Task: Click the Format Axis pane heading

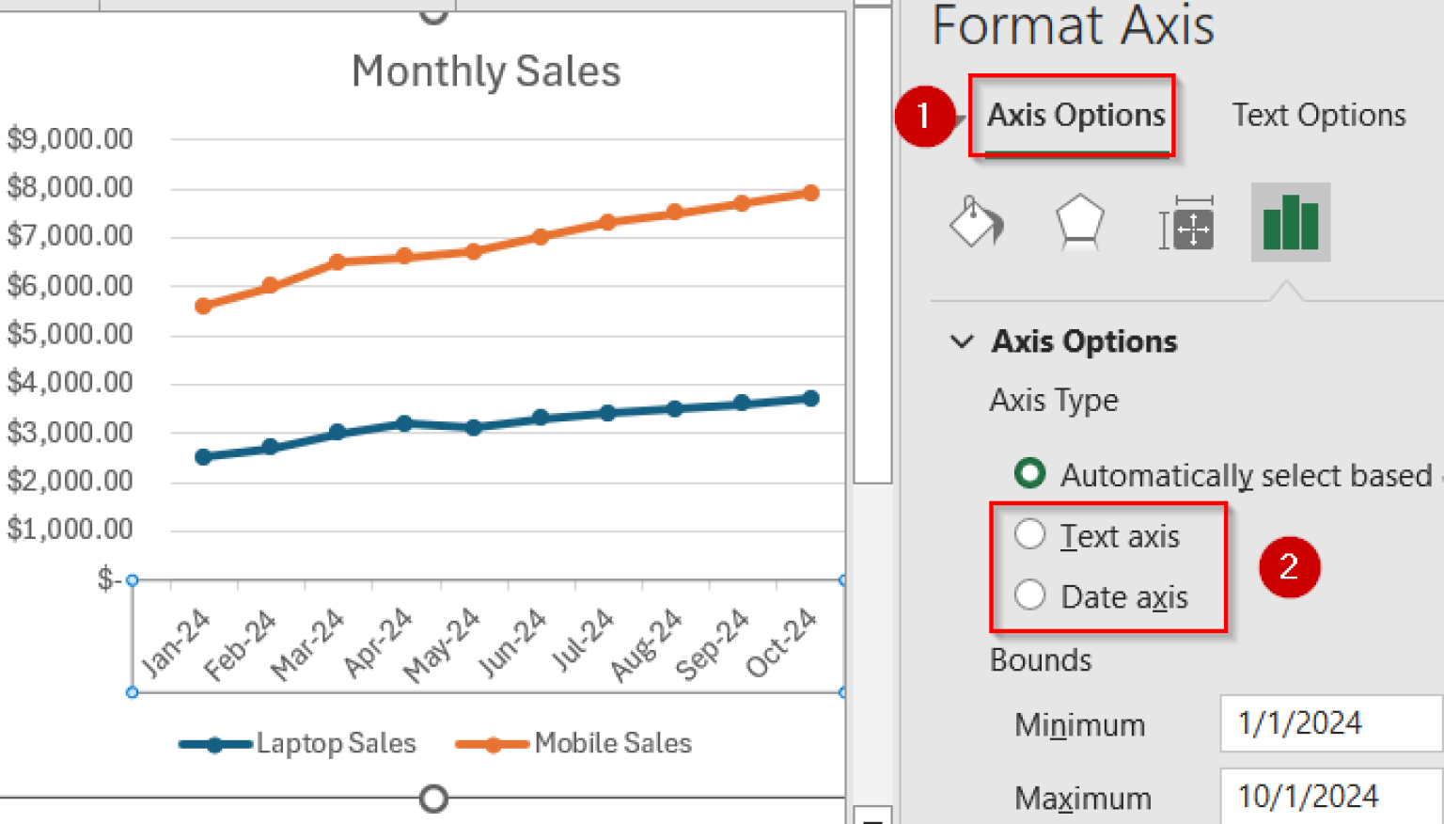Action: [1074, 26]
